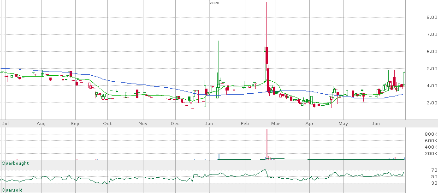
Task: Click the Overbought label in RSI panel
Action: tap(15, 163)
